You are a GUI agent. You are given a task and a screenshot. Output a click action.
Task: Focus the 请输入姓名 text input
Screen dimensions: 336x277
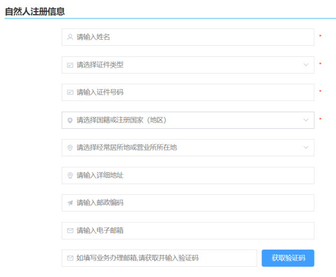[x=188, y=37]
